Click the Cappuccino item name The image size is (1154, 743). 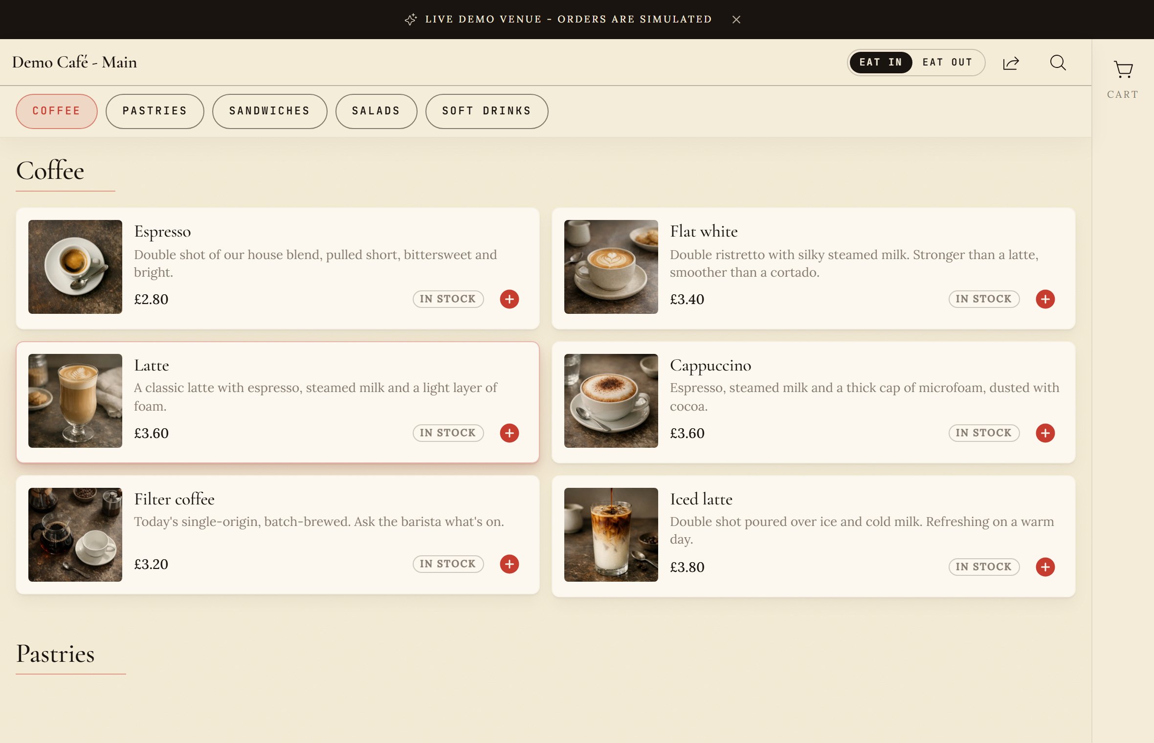(x=710, y=366)
